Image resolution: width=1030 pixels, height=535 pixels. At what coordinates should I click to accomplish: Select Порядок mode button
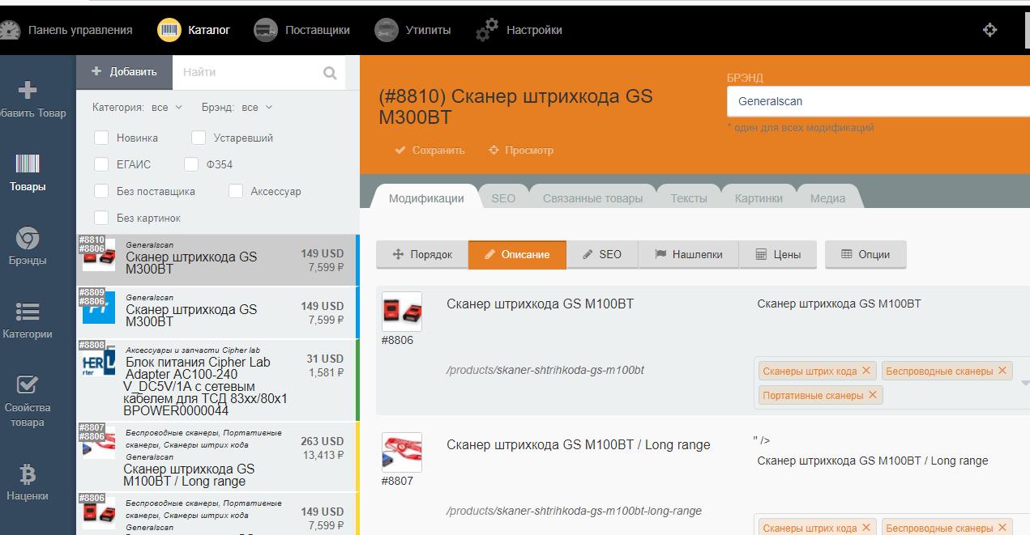(422, 254)
